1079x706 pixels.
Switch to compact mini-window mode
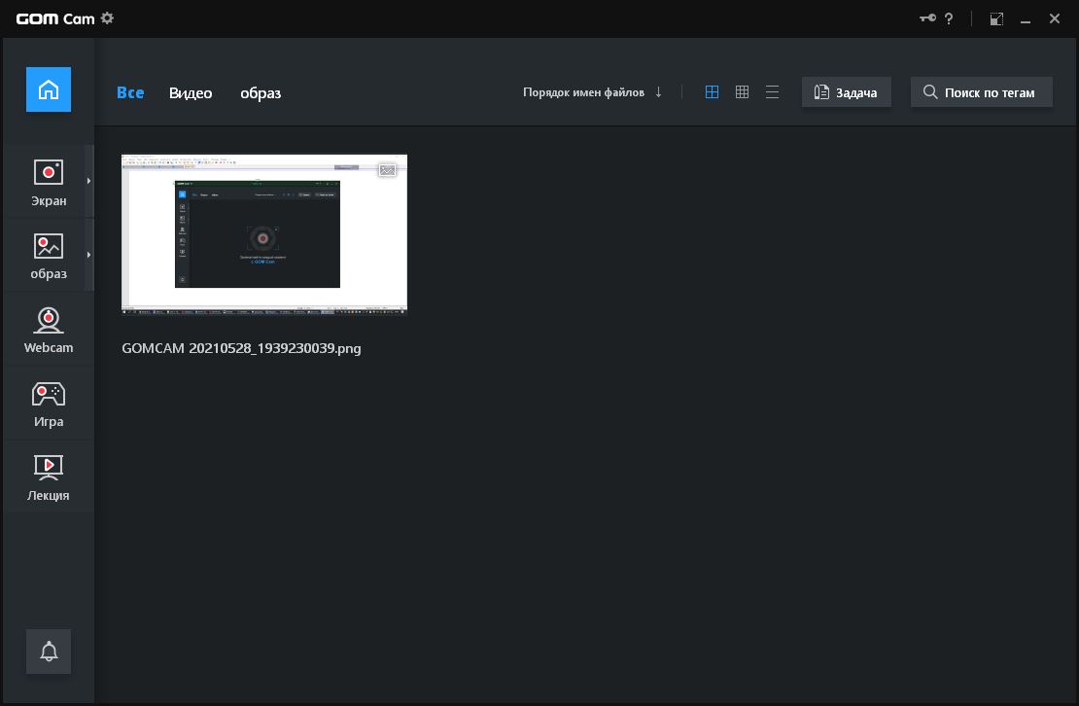pos(996,18)
